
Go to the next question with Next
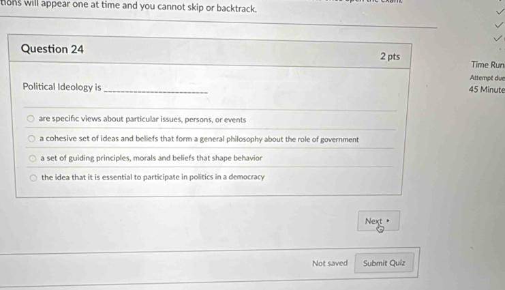pyautogui.click(x=373, y=221)
